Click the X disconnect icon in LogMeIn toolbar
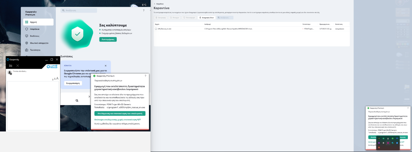The height and width of the screenshot is (152, 412). point(18,65)
